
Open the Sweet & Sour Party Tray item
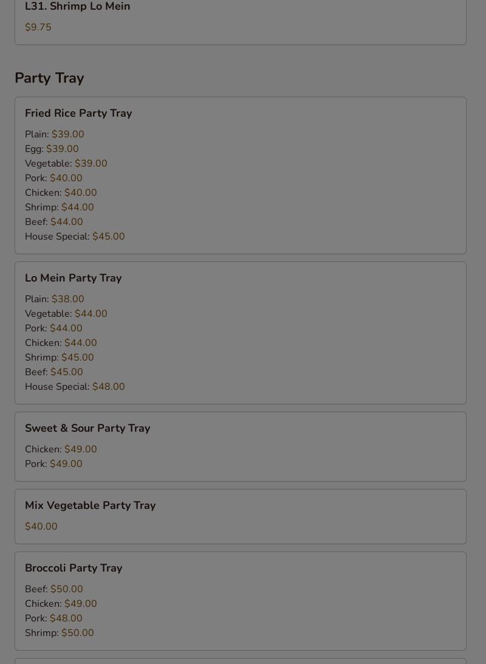point(87,428)
